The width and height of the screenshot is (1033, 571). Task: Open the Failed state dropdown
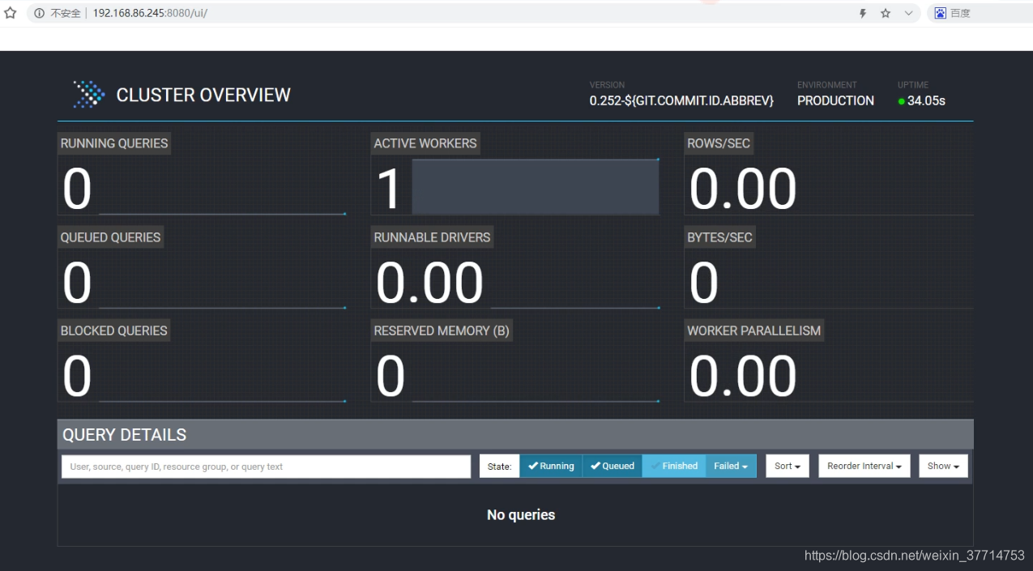click(x=731, y=466)
